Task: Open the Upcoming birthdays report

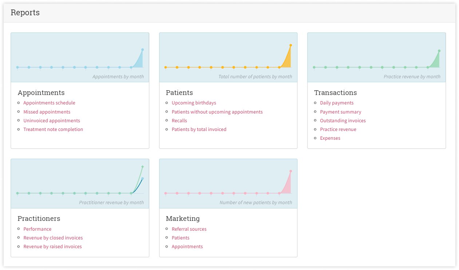Action: coord(194,103)
